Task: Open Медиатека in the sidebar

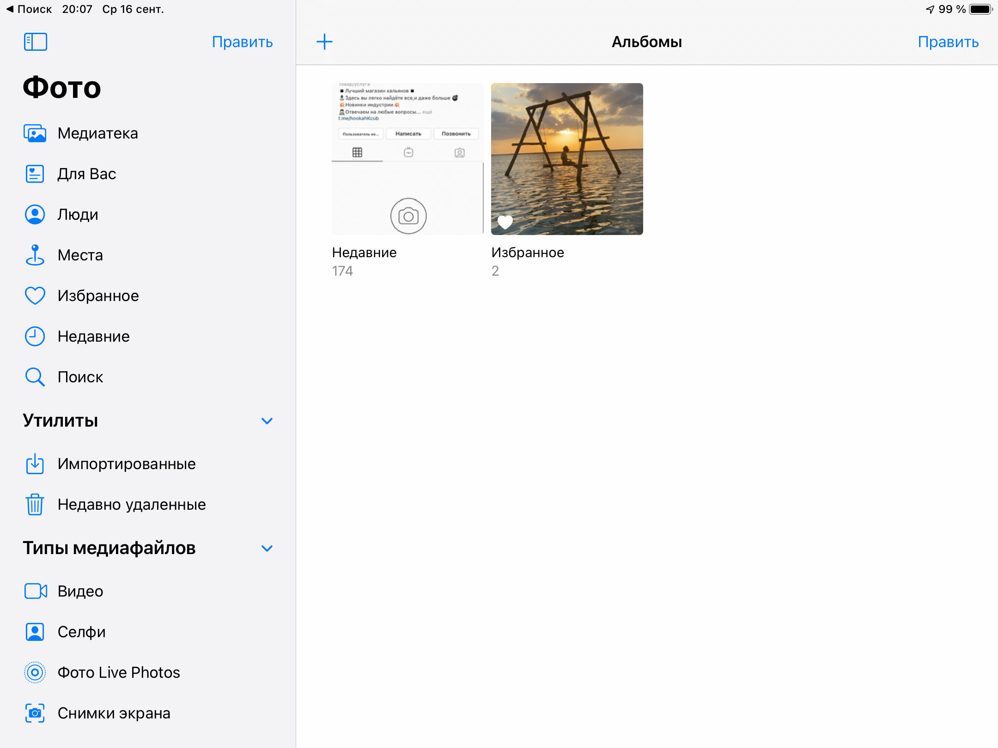Action: (x=148, y=133)
